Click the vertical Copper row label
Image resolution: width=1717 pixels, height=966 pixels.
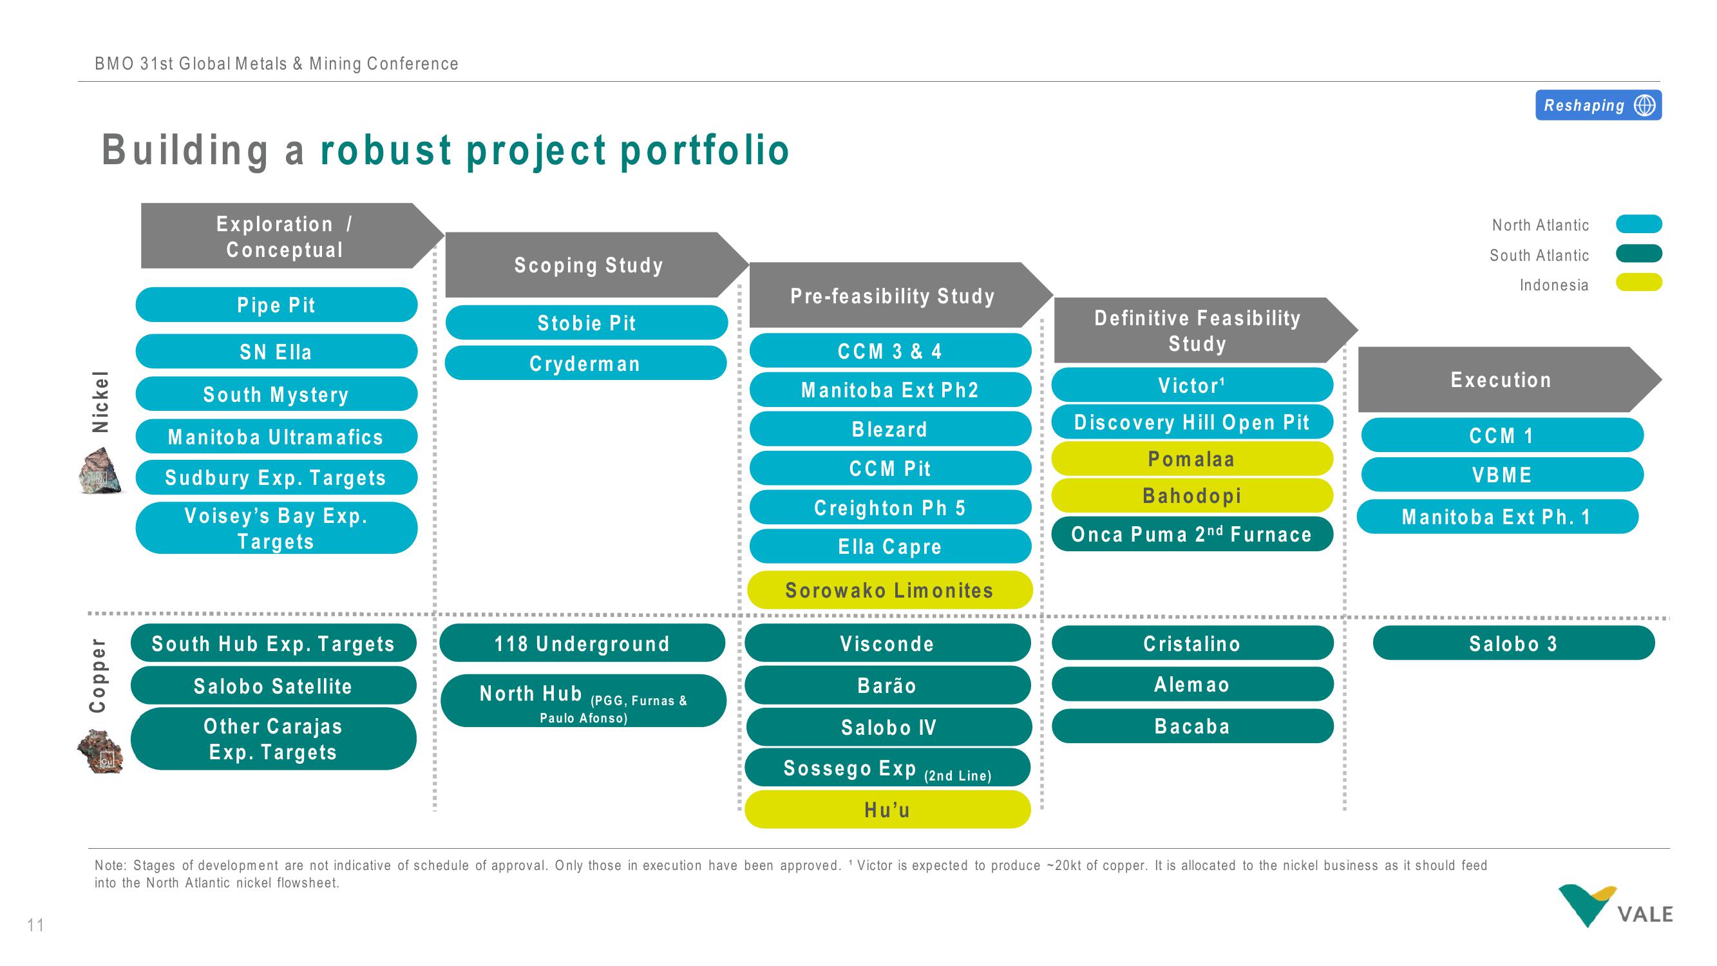(99, 676)
